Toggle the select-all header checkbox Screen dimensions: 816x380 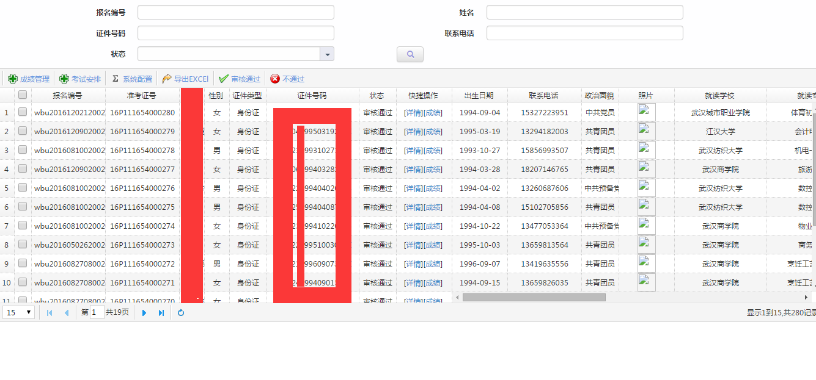click(x=23, y=95)
